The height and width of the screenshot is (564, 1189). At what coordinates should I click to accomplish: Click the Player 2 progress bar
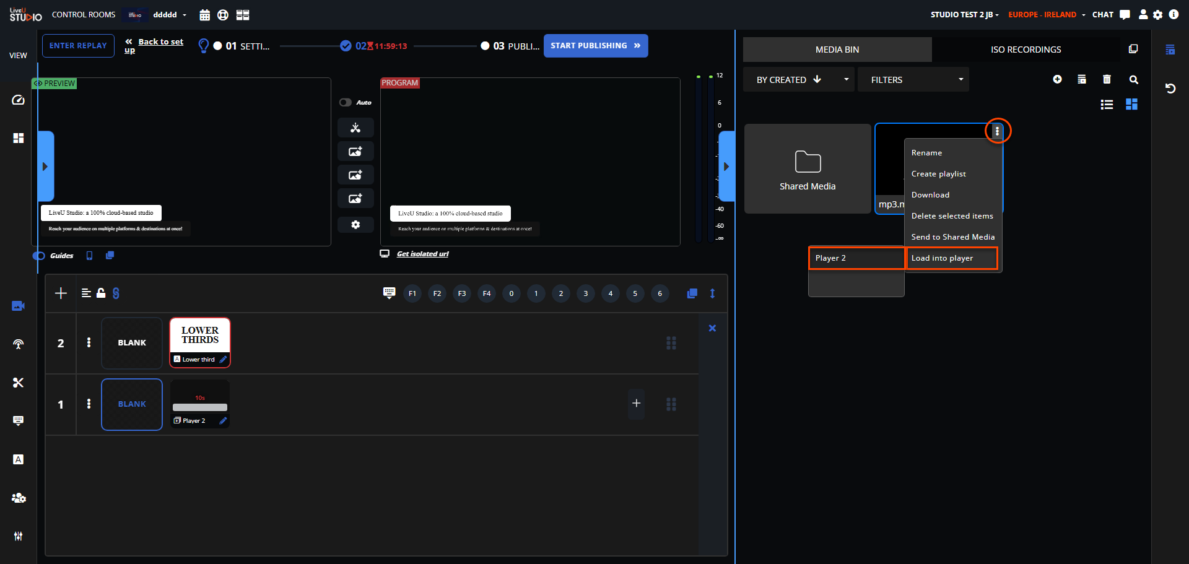199,407
